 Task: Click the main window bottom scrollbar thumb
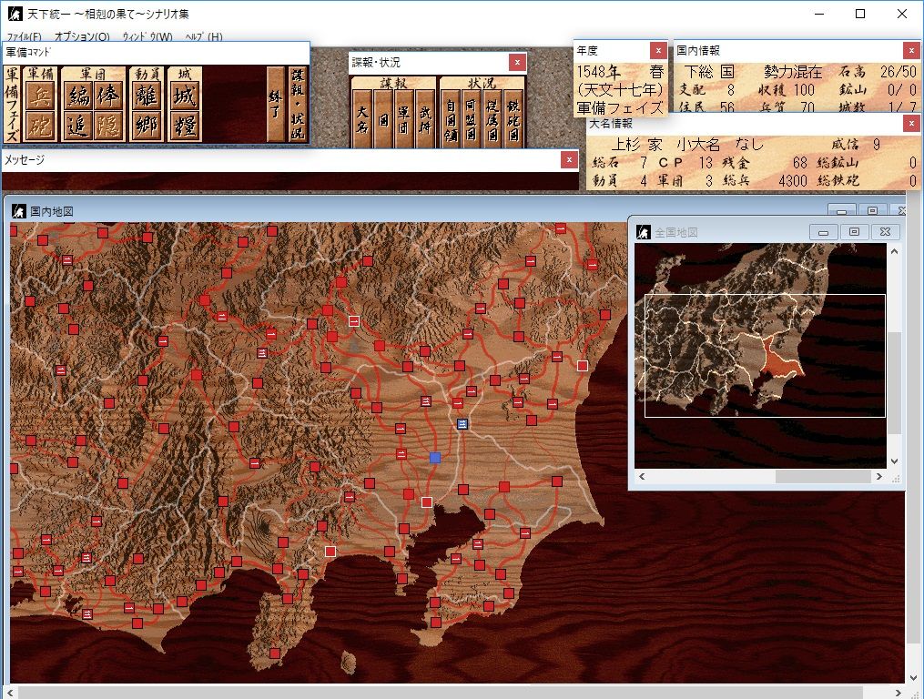pos(441,694)
